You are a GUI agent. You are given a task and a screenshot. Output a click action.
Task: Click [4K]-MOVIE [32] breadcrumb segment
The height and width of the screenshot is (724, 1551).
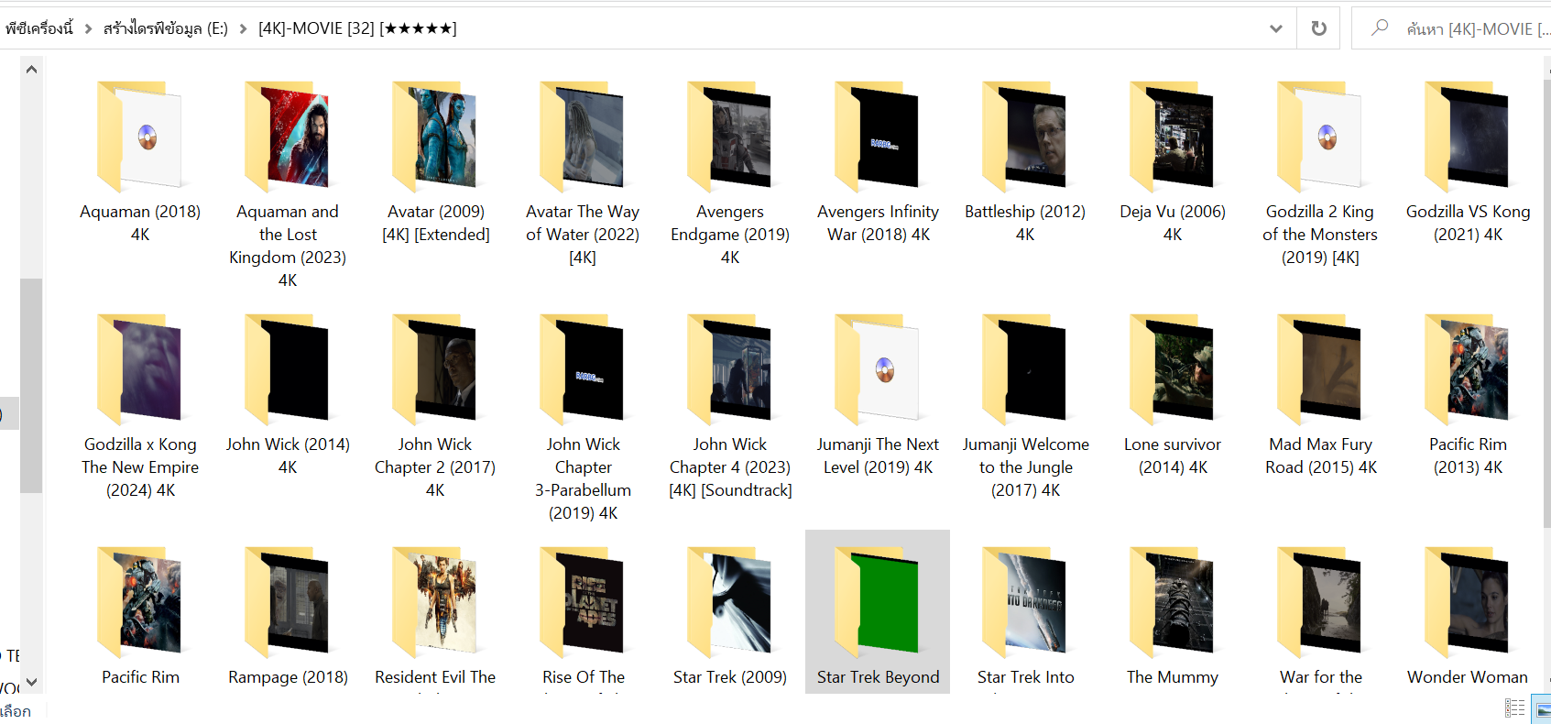point(357,28)
